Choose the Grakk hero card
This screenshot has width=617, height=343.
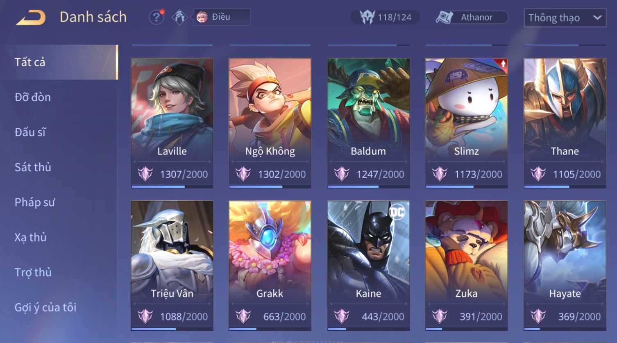(x=270, y=266)
